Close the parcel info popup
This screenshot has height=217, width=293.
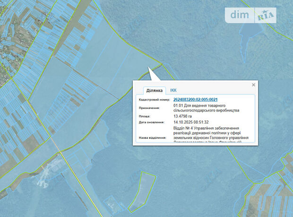coord(253,85)
